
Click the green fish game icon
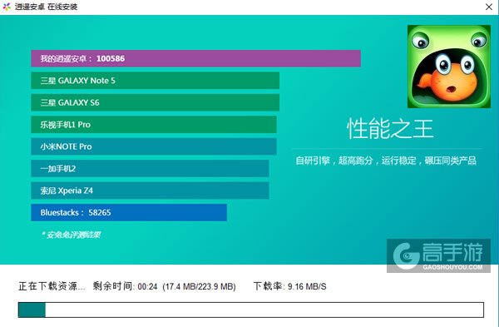449,67
